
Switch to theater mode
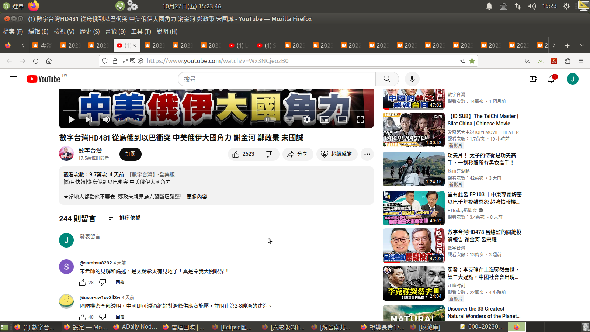coord(343,119)
